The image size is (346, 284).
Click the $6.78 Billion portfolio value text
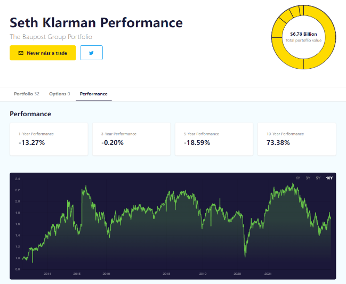point(304,34)
